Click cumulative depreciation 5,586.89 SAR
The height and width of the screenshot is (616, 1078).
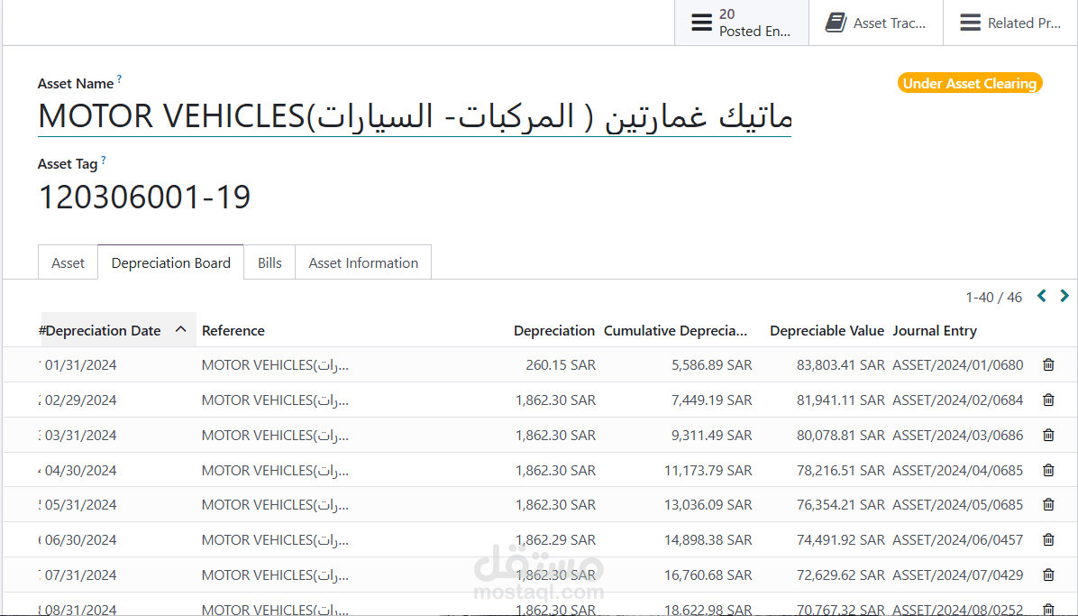pyautogui.click(x=711, y=364)
